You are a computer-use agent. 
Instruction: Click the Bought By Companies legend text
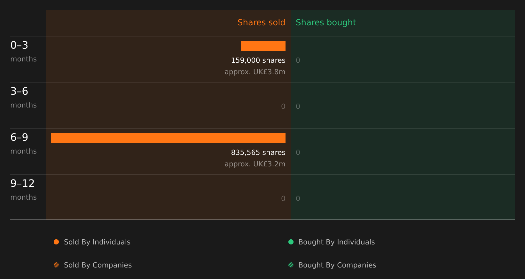pos(337,265)
